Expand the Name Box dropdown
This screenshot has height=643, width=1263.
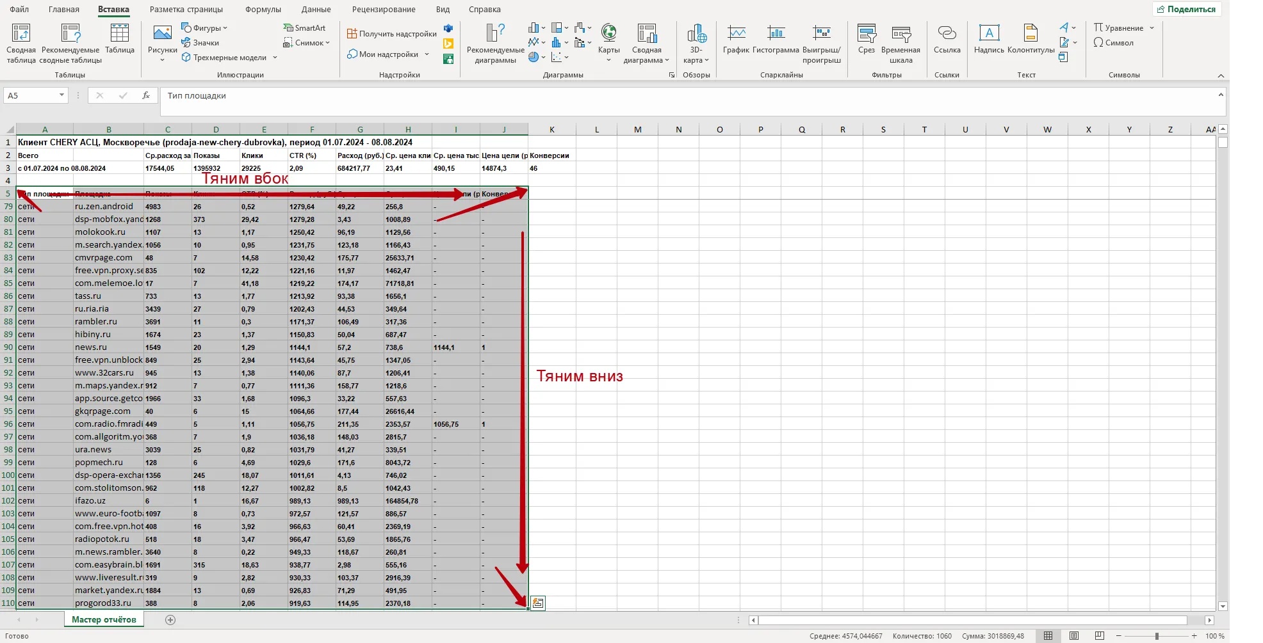61,95
